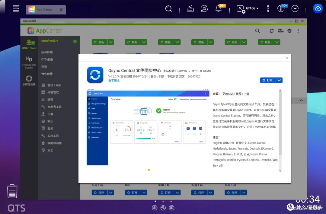Close the Qsync Central details dialog
Image resolution: width=326 pixels, height=214 pixels.
pos(287,58)
